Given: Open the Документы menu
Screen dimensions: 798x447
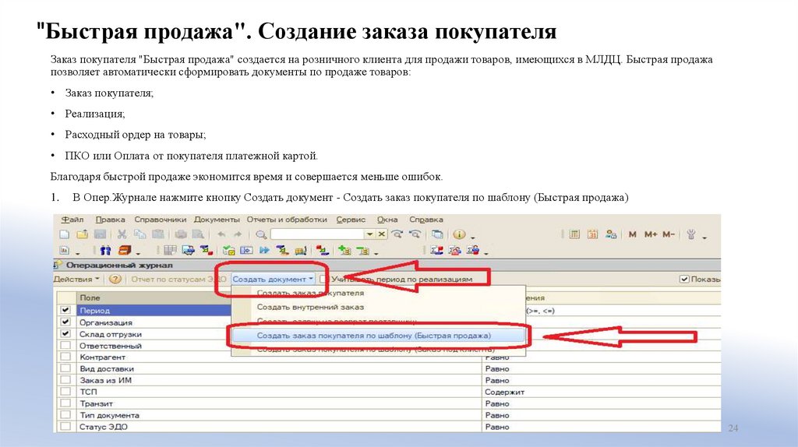Looking at the screenshot, I should 217,220.
